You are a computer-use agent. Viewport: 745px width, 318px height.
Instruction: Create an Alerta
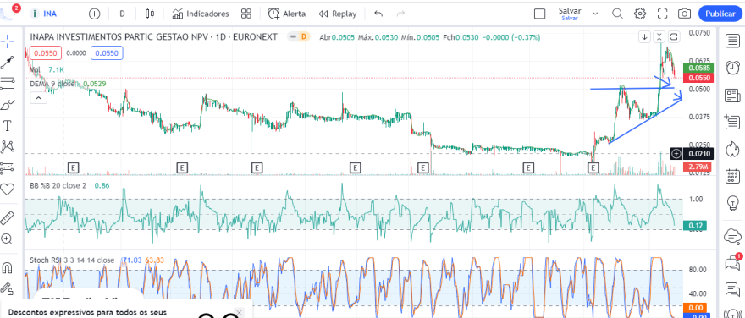tap(286, 14)
